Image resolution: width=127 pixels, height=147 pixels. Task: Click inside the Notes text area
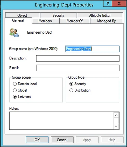61,121
